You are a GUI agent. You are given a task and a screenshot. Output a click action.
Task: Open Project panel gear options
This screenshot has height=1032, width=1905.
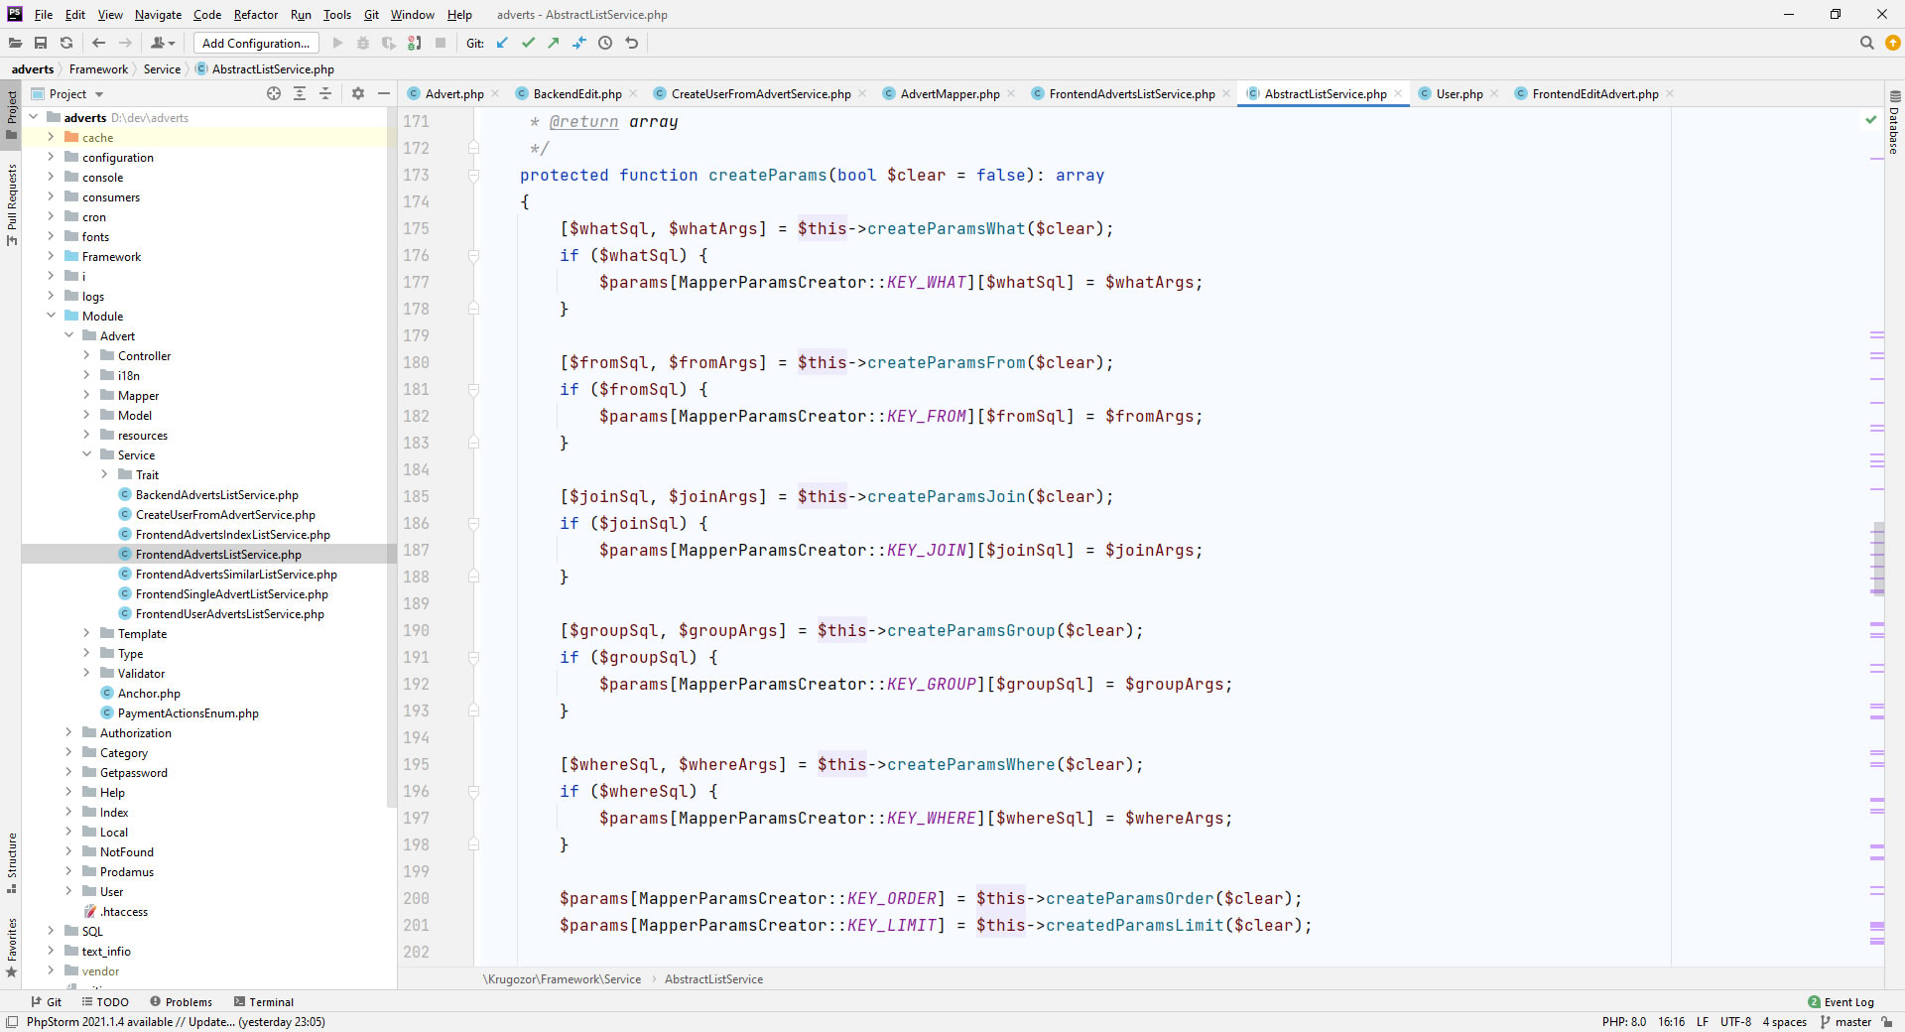tap(358, 93)
